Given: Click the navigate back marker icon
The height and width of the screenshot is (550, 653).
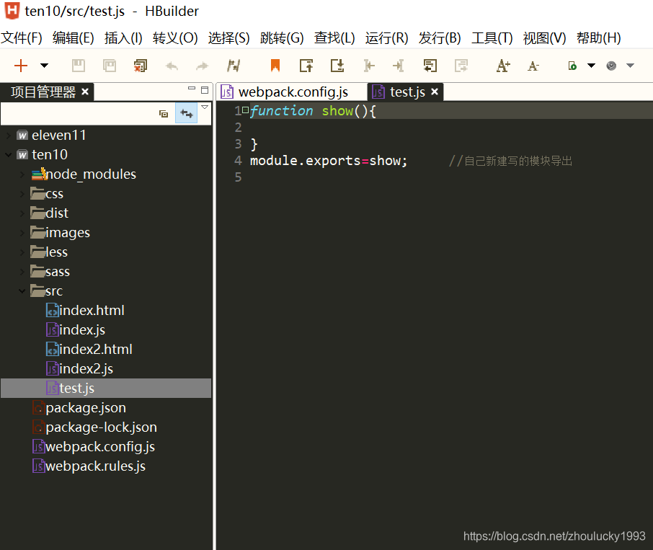Looking at the screenshot, I should pos(368,66).
